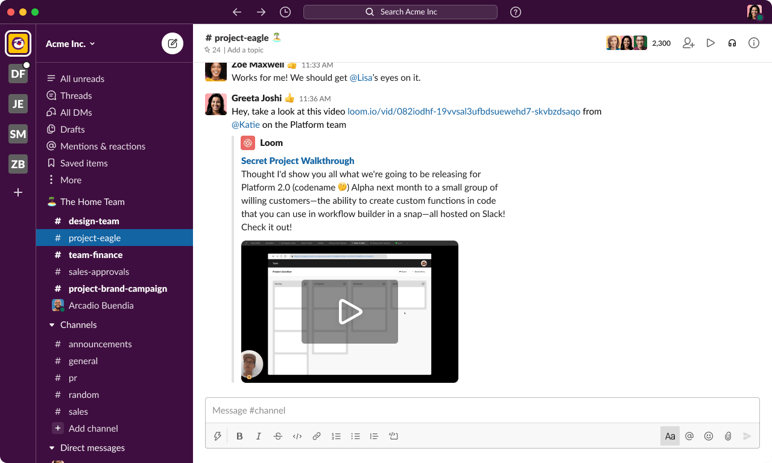
Task: Start a huddle with headphones icon
Action: 732,43
